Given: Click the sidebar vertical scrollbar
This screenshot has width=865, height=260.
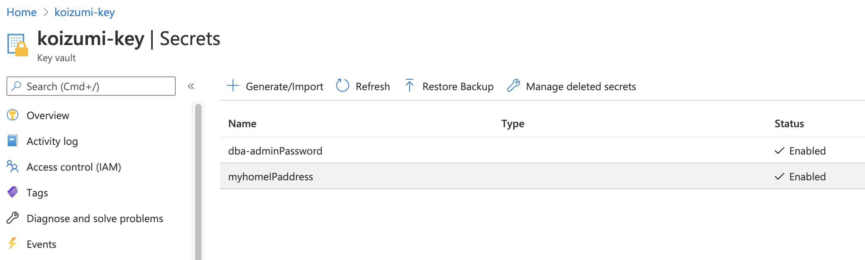Looking at the screenshot, I should [198, 181].
